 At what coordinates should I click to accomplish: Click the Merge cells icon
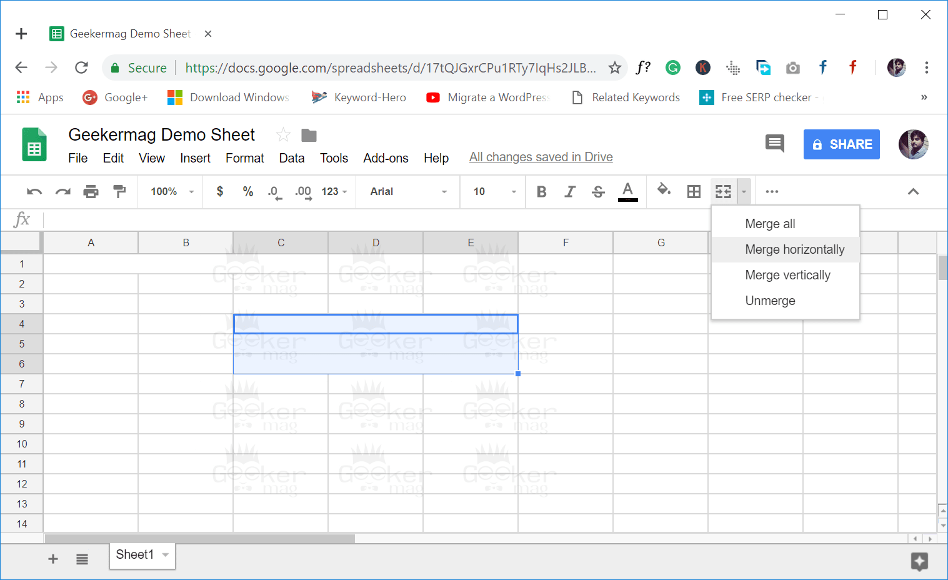(723, 192)
